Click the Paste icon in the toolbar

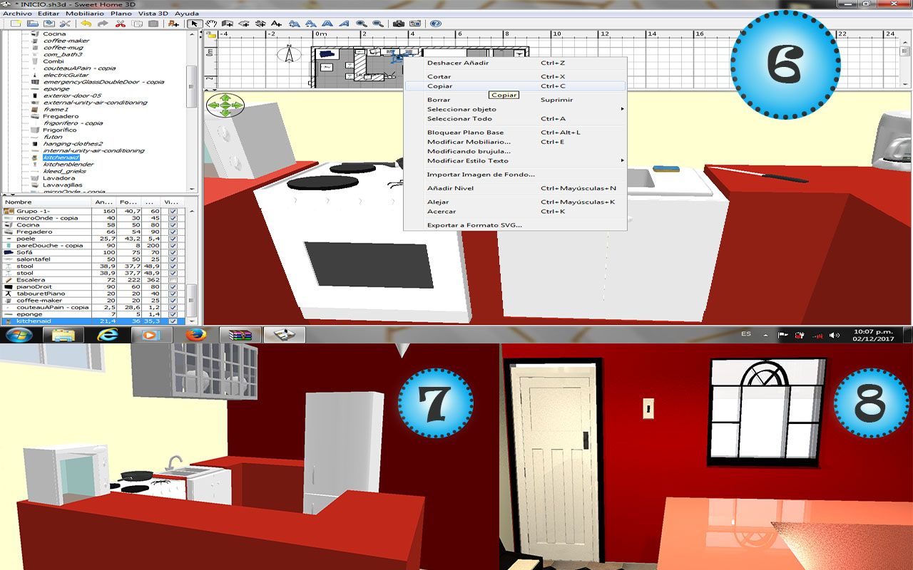[x=153, y=24]
